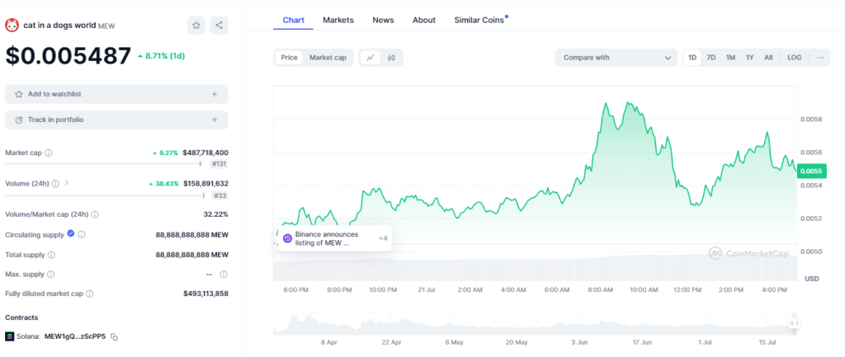Select the 7D time range
This screenshot has height=357, width=845.
[711, 58]
